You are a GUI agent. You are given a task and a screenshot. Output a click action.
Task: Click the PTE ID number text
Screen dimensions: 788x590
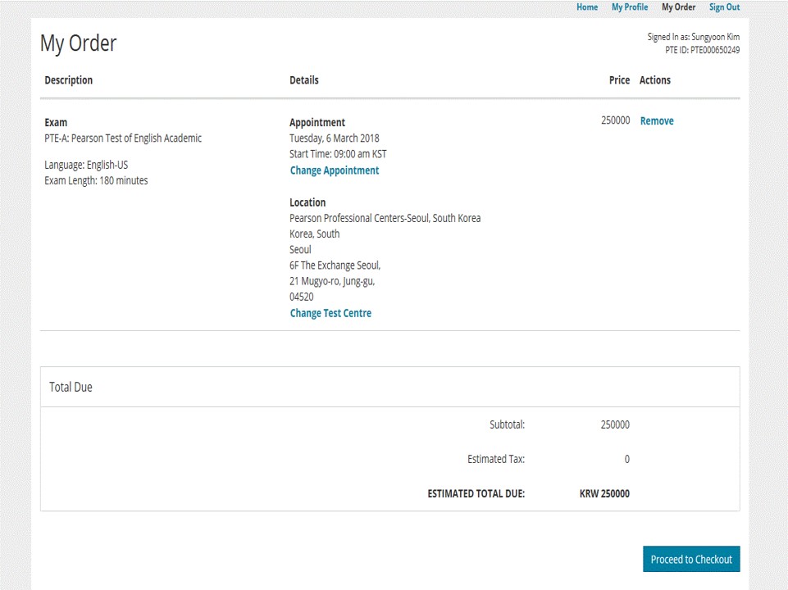pyautogui.click(x=703, y=50)
